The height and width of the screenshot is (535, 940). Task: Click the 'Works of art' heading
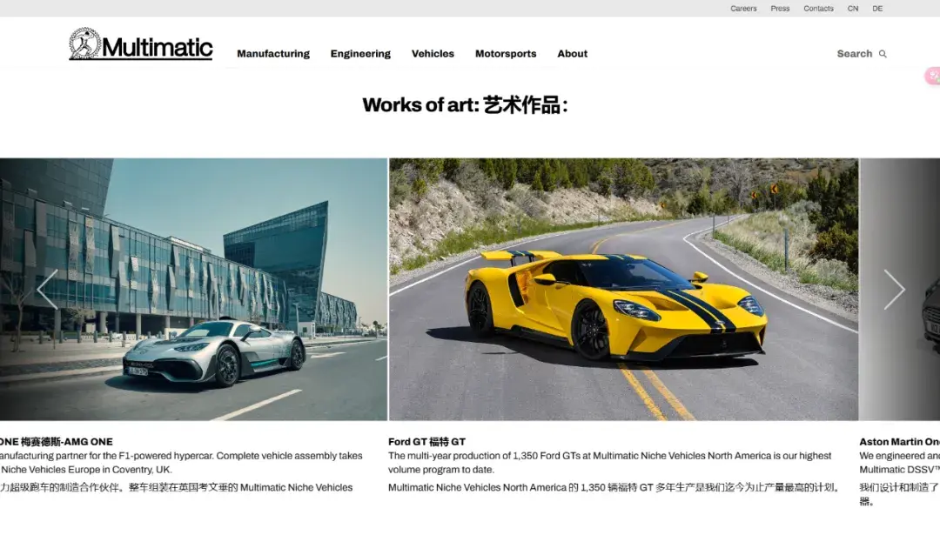pos(465,105)
